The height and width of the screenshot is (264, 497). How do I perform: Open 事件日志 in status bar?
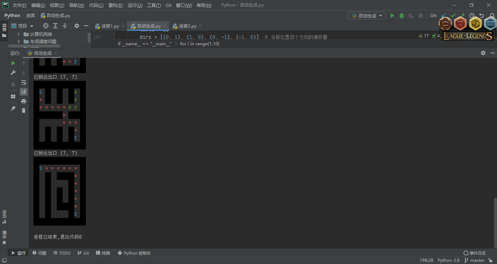(475, 253)
